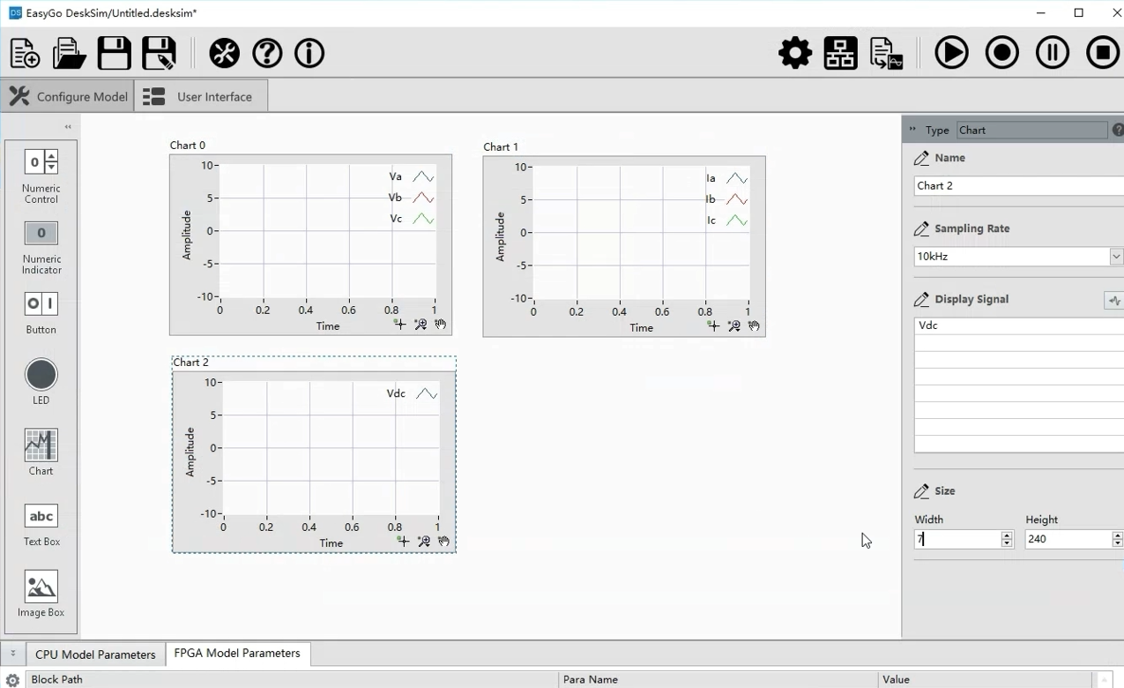Select the Button widget in the palette

tap(41, 313)
